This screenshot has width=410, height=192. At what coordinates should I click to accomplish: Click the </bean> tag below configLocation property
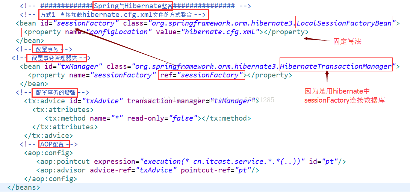[30, 41]
